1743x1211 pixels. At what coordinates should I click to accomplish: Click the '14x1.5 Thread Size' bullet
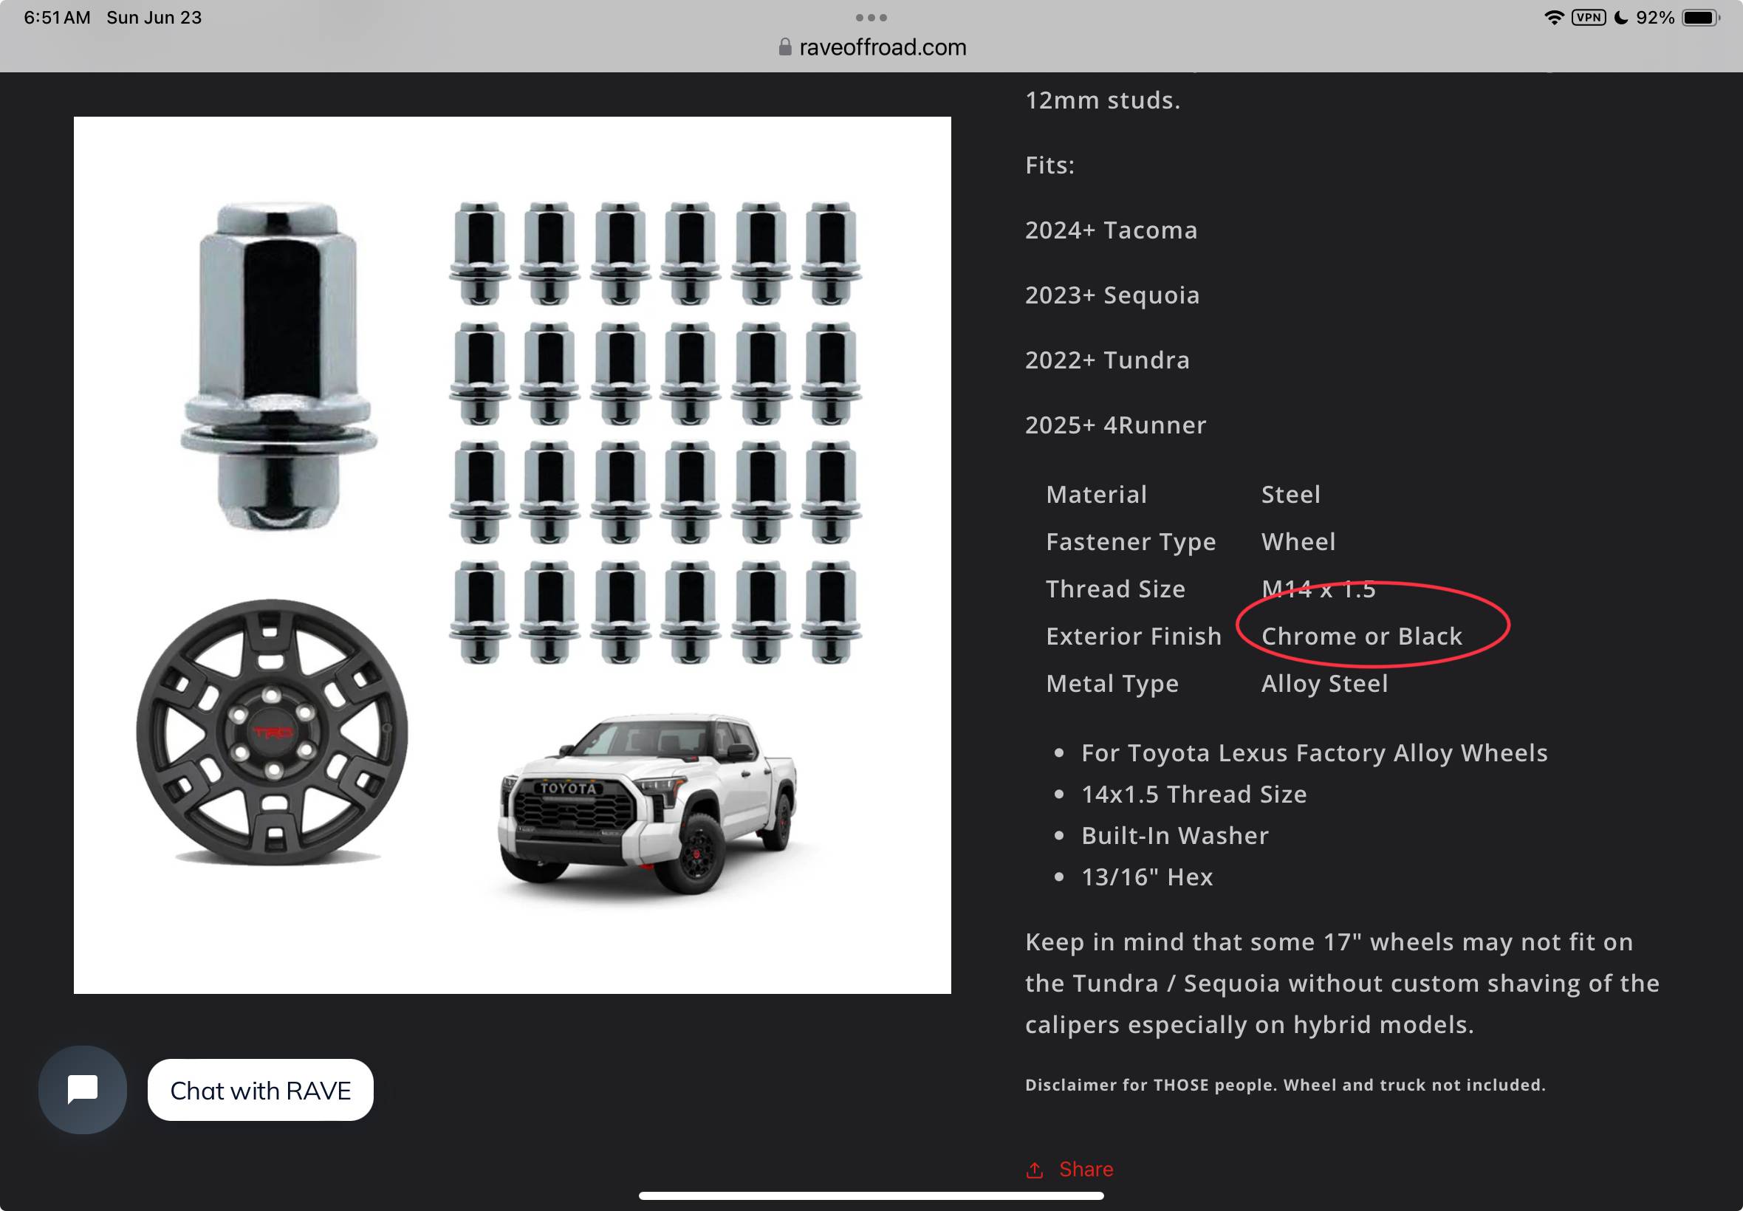1194,794
